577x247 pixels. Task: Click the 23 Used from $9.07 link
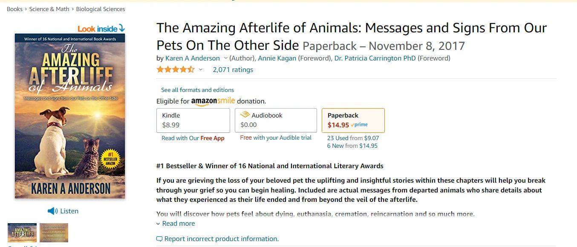click(353, 138)
